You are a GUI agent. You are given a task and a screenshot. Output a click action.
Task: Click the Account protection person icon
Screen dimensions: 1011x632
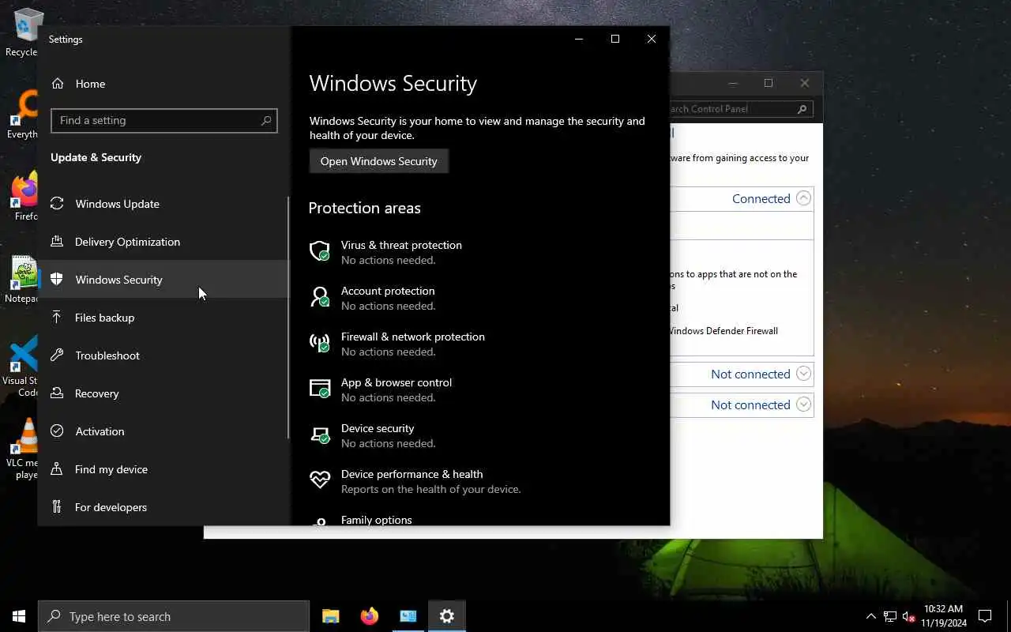(x=320, y=297)
